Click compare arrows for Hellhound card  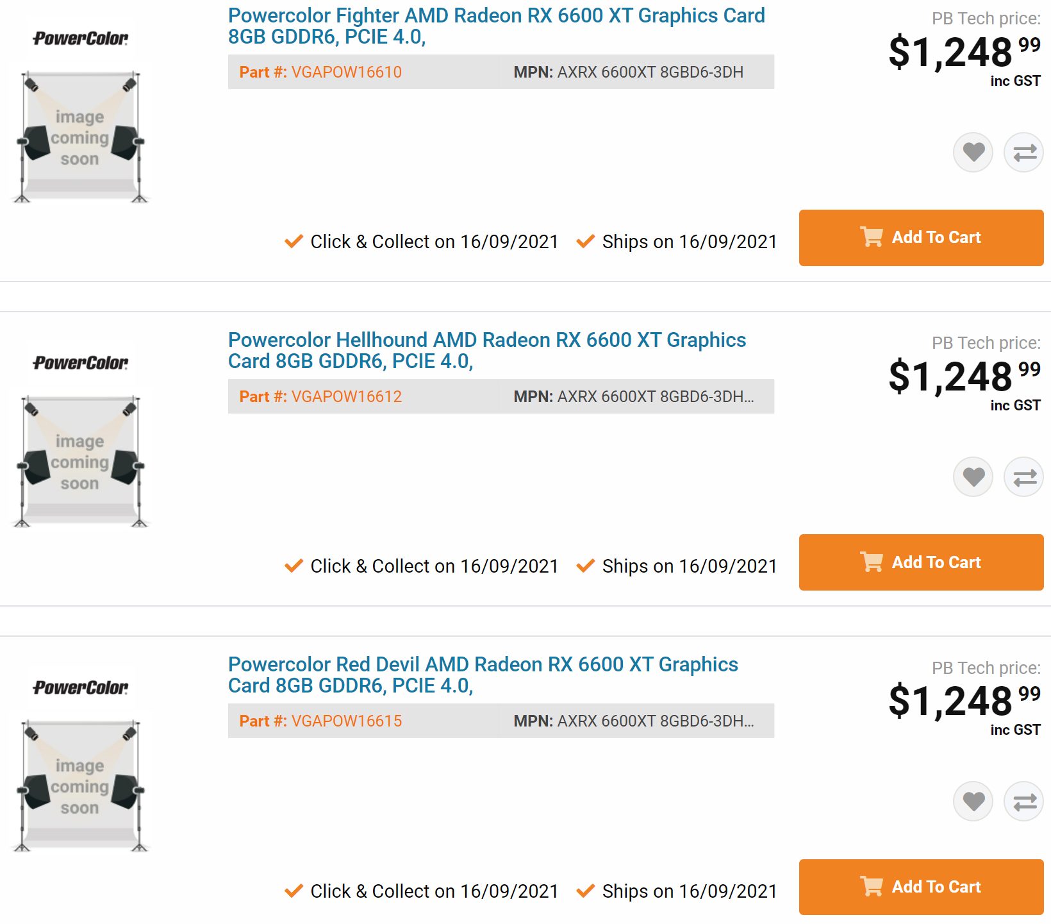(1024, 477)
